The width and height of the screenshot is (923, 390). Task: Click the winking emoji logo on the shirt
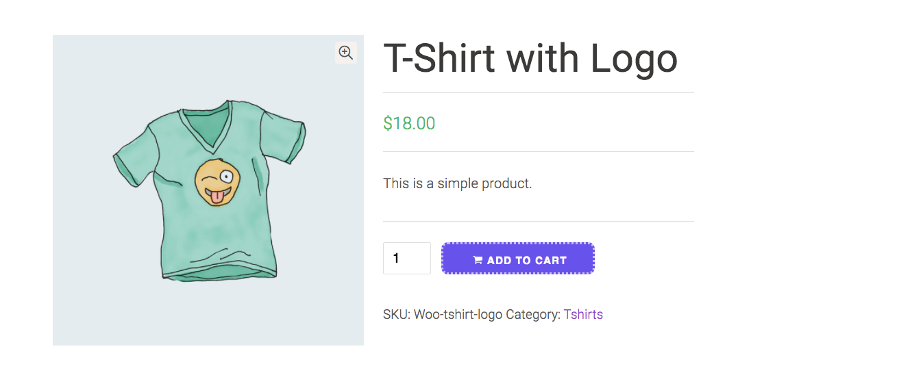coord(217,181)
